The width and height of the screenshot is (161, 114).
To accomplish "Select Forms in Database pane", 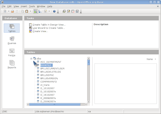I will [x=12, y=52].
